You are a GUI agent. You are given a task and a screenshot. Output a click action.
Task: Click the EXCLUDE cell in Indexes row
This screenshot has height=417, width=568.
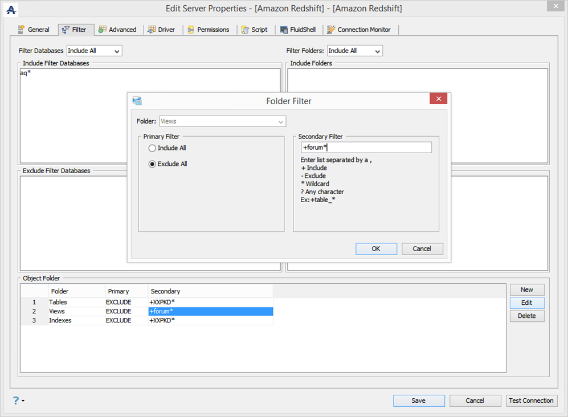tap(126, 320)
